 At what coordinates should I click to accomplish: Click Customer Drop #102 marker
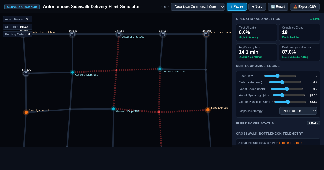[160, 69]
